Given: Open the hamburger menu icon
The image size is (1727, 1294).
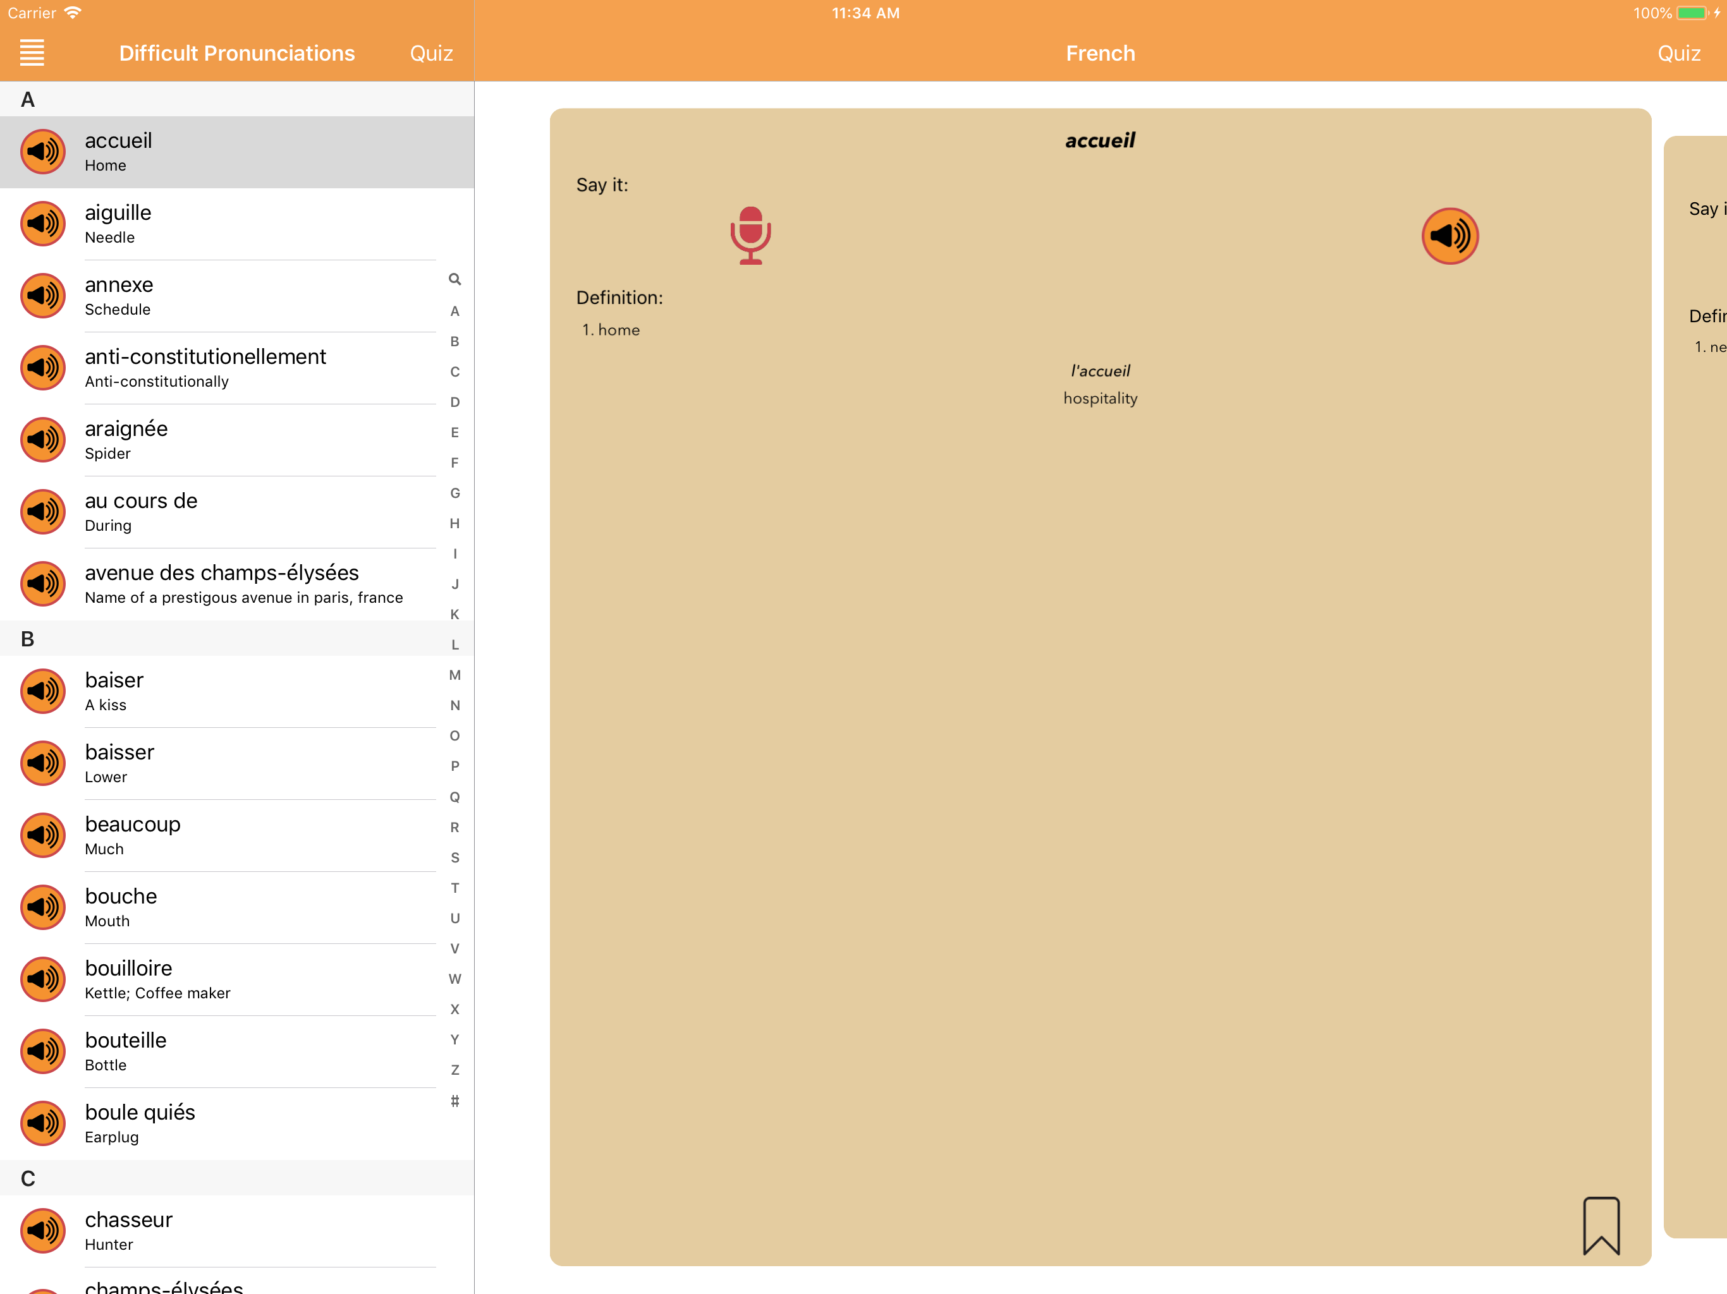Looking at the screenshot, I should [32, 53].
